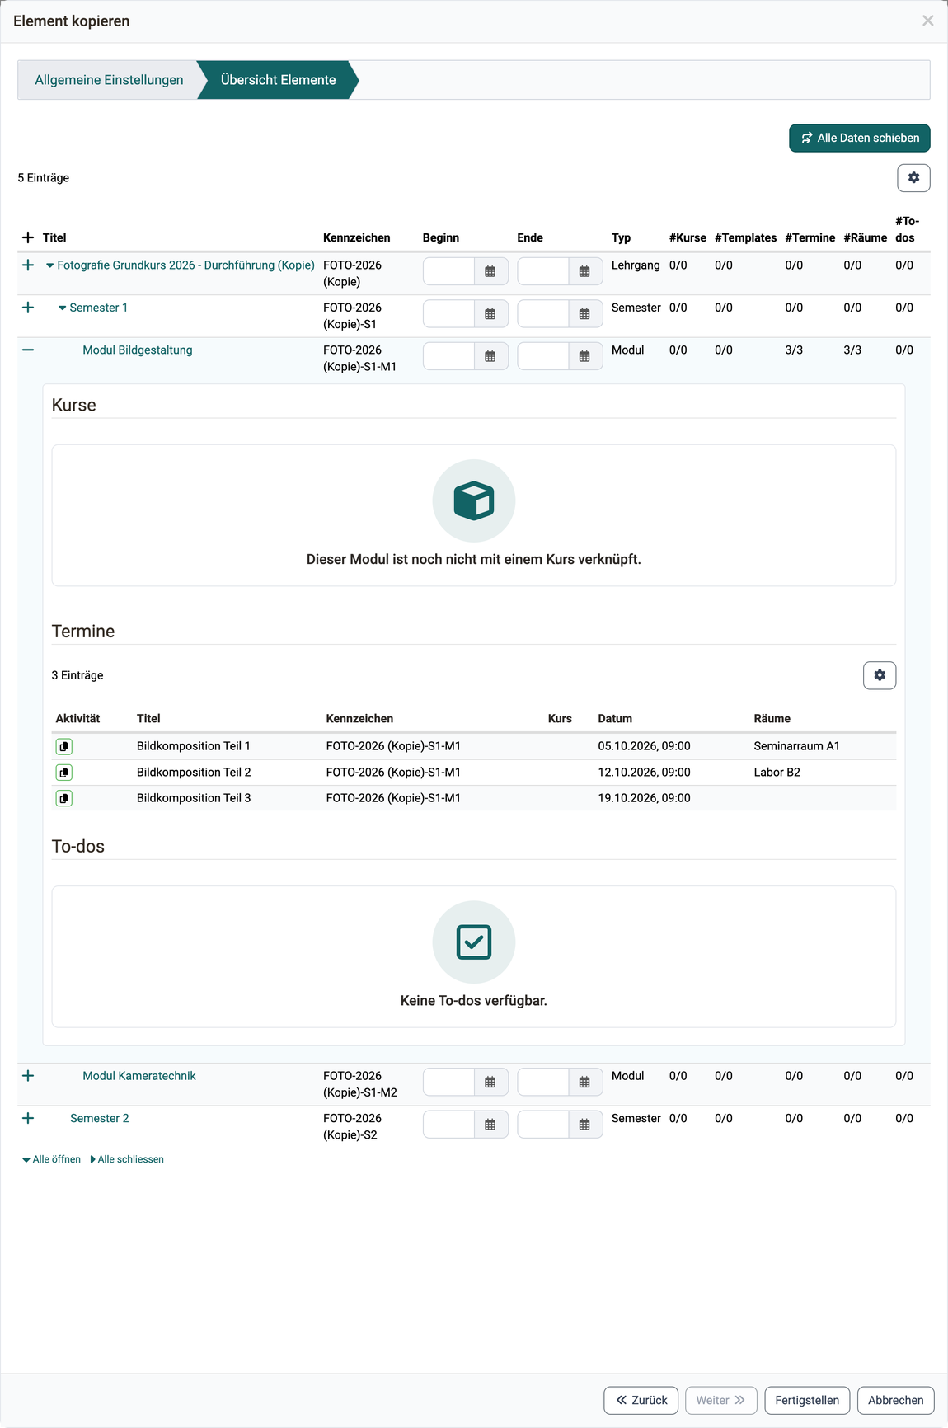The height and width of the screenshot is (1428, 948).
Task: Open Semester 1 title link
Action: 99,308
